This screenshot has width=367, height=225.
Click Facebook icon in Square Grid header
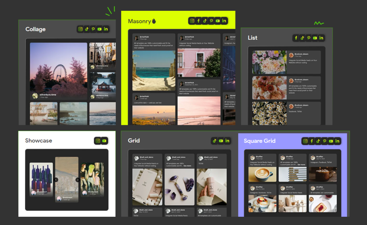pos(312,141)
